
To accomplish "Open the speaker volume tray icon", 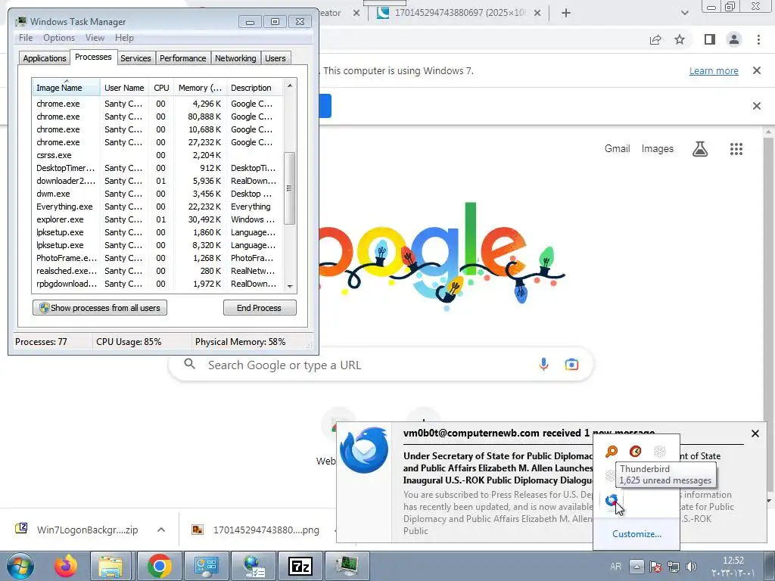I will (692, 566).
